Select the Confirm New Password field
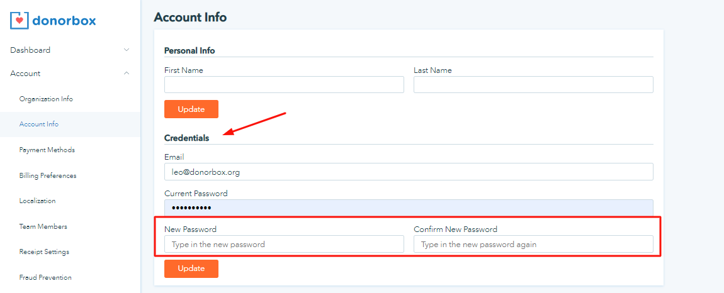Viewport: 724px width, 293px height. point(533,244)
